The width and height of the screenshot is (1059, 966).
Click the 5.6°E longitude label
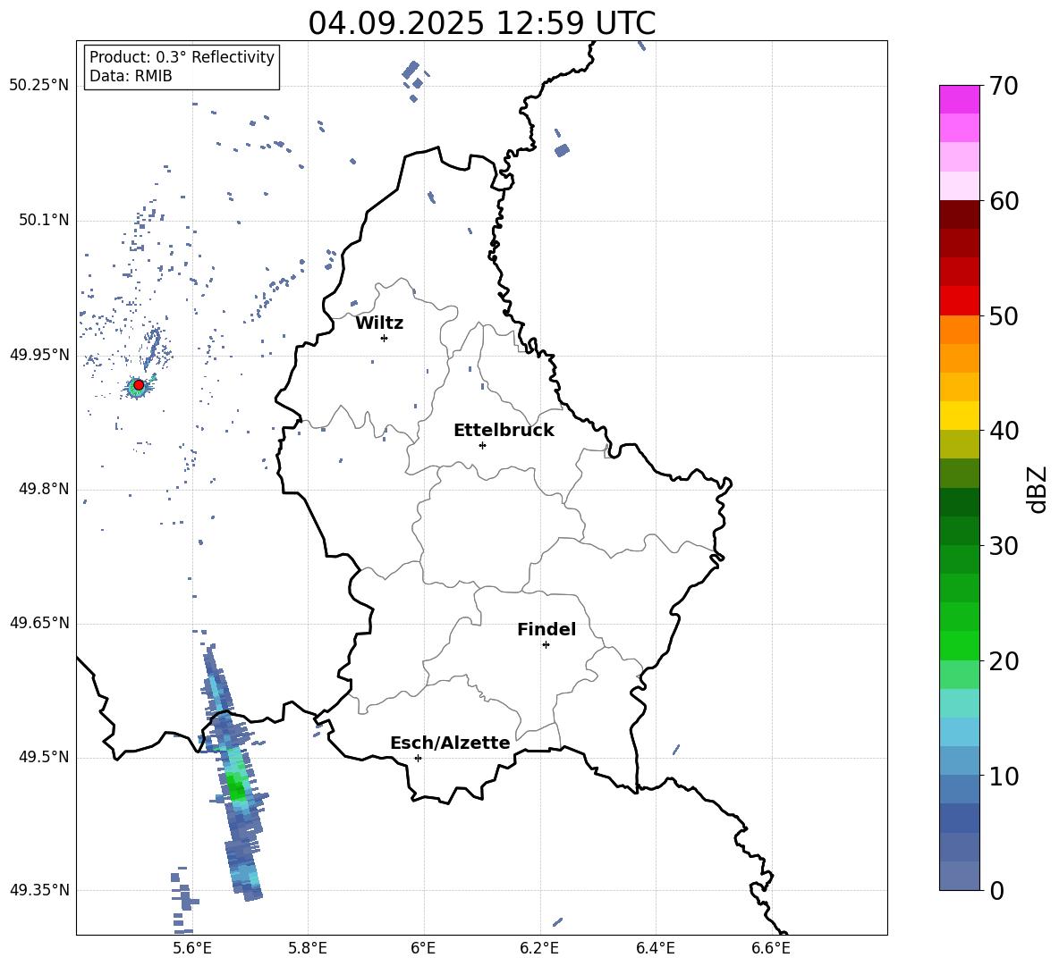[192, 948]
